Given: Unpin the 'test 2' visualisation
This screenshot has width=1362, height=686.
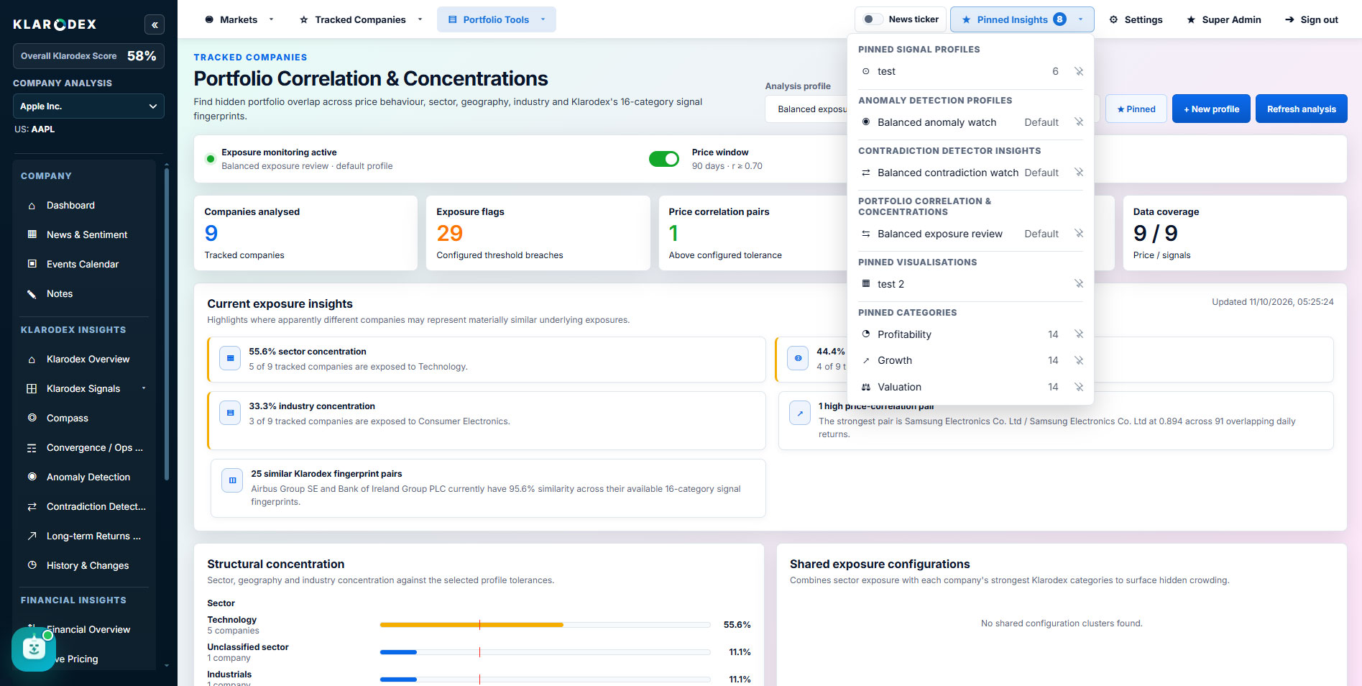Looking at the screenshot, I should tap(1078, 284).
